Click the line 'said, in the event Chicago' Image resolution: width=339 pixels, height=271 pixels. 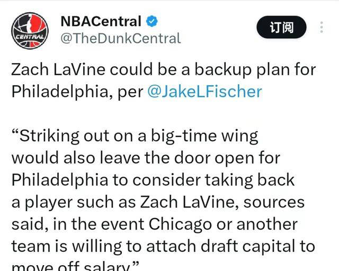click(154, 224)
